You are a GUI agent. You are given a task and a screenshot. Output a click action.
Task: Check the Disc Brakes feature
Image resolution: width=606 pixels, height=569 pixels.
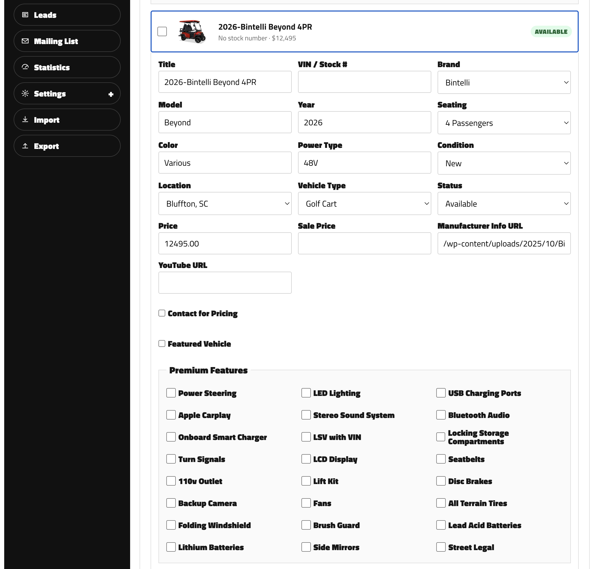(441, 481)
